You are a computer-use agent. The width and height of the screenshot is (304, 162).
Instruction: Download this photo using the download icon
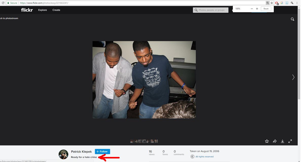click(282, 141)
